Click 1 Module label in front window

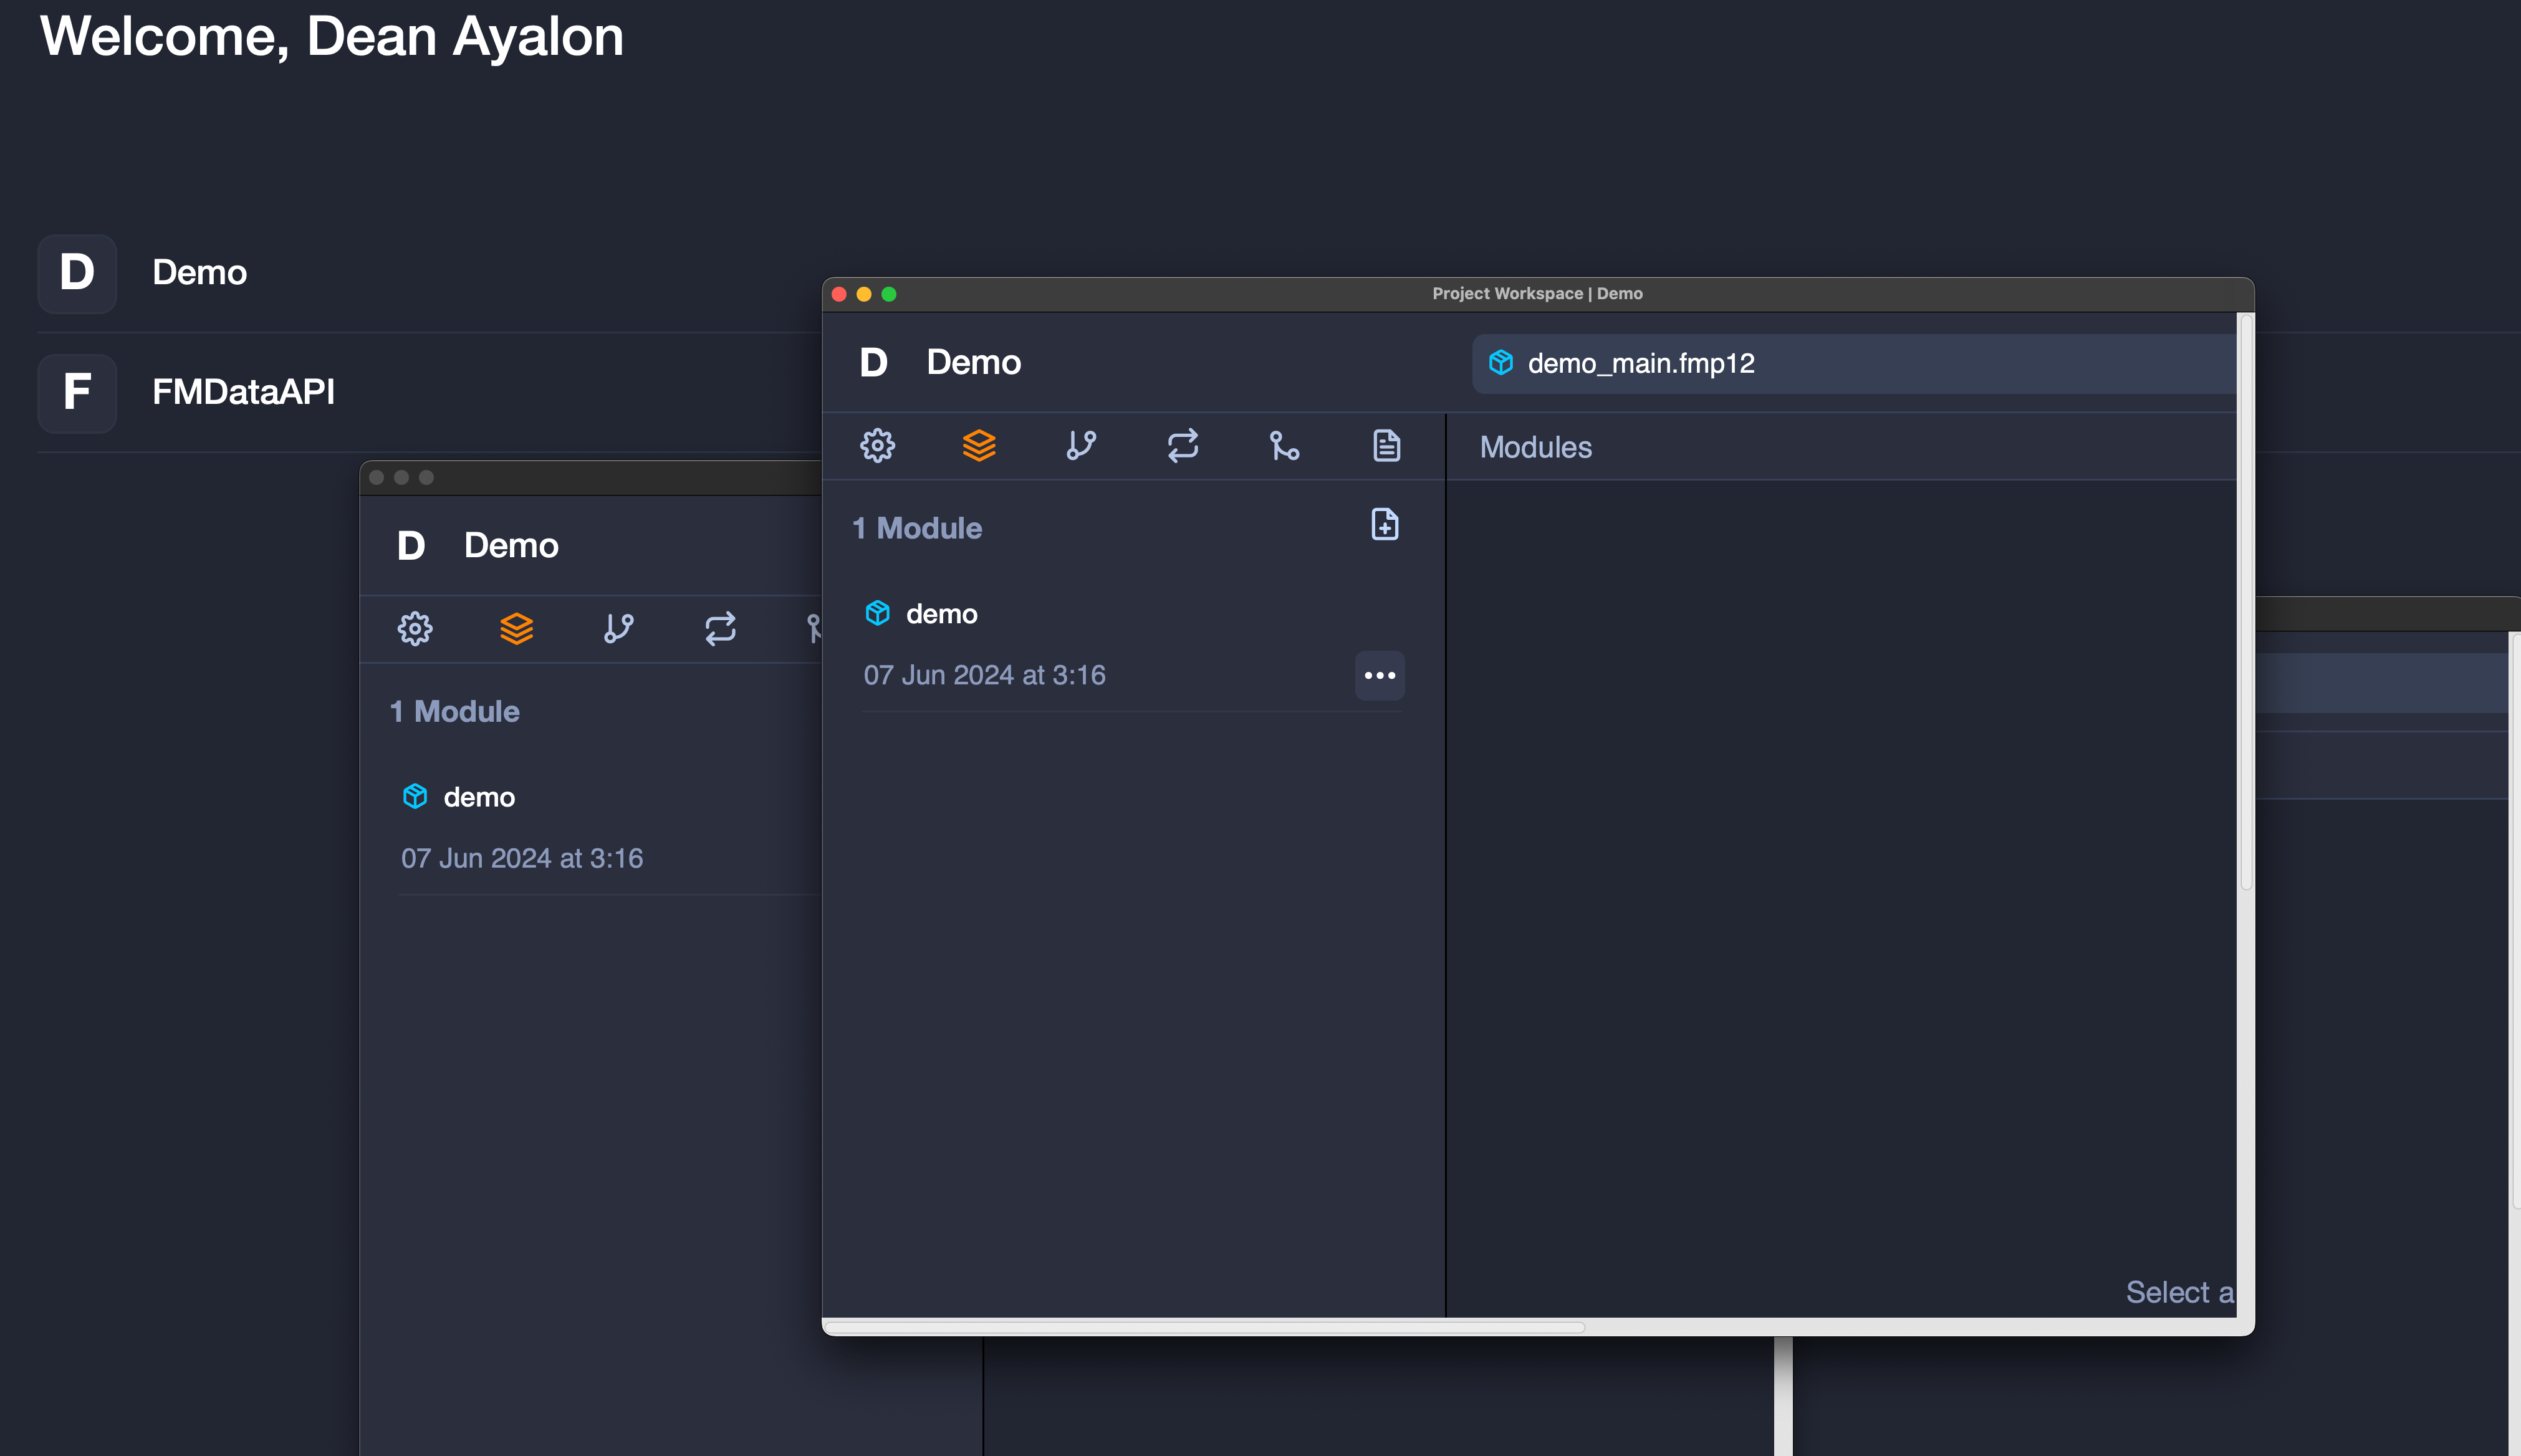(917, 528)
